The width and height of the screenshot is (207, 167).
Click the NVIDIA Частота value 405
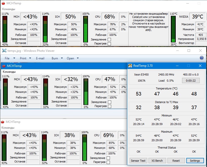(200, 35)
